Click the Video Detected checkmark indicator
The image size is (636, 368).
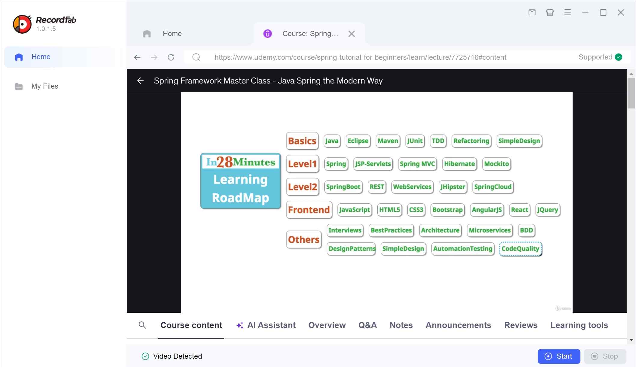[x=145, y=356]
